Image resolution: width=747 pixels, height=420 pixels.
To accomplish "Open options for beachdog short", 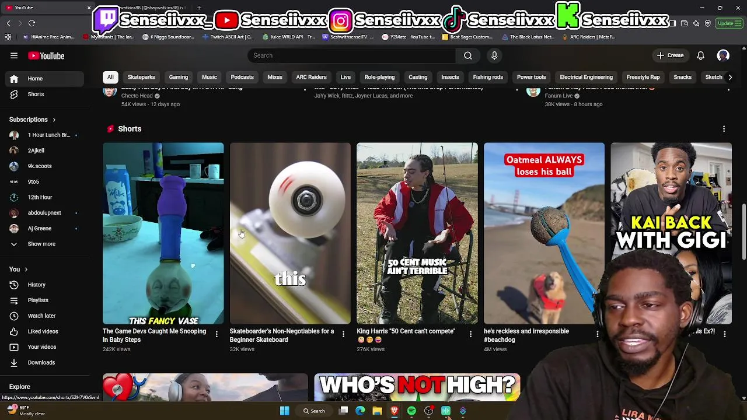I will pyautogui.click(x=597, y=334).
